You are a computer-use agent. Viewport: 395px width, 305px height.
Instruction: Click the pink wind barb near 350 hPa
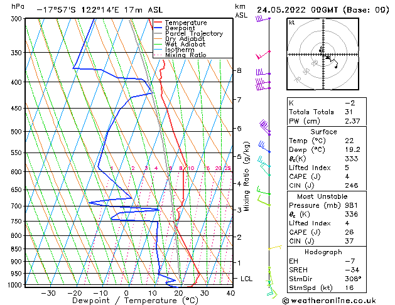coord(262,55)
